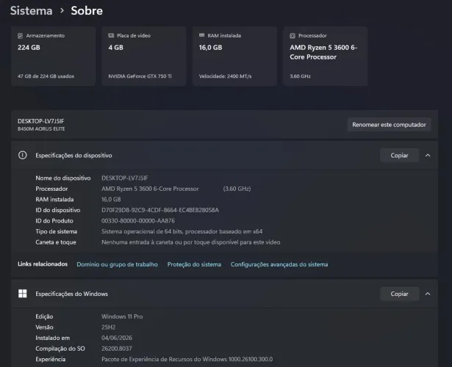Copy the Windows specifications

click(399, 294)
